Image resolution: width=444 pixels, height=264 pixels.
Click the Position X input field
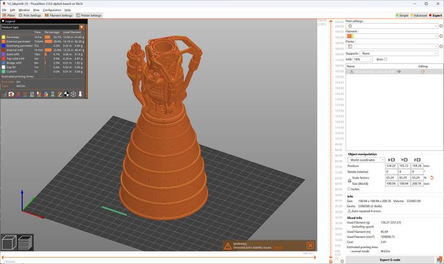[391, 166]
